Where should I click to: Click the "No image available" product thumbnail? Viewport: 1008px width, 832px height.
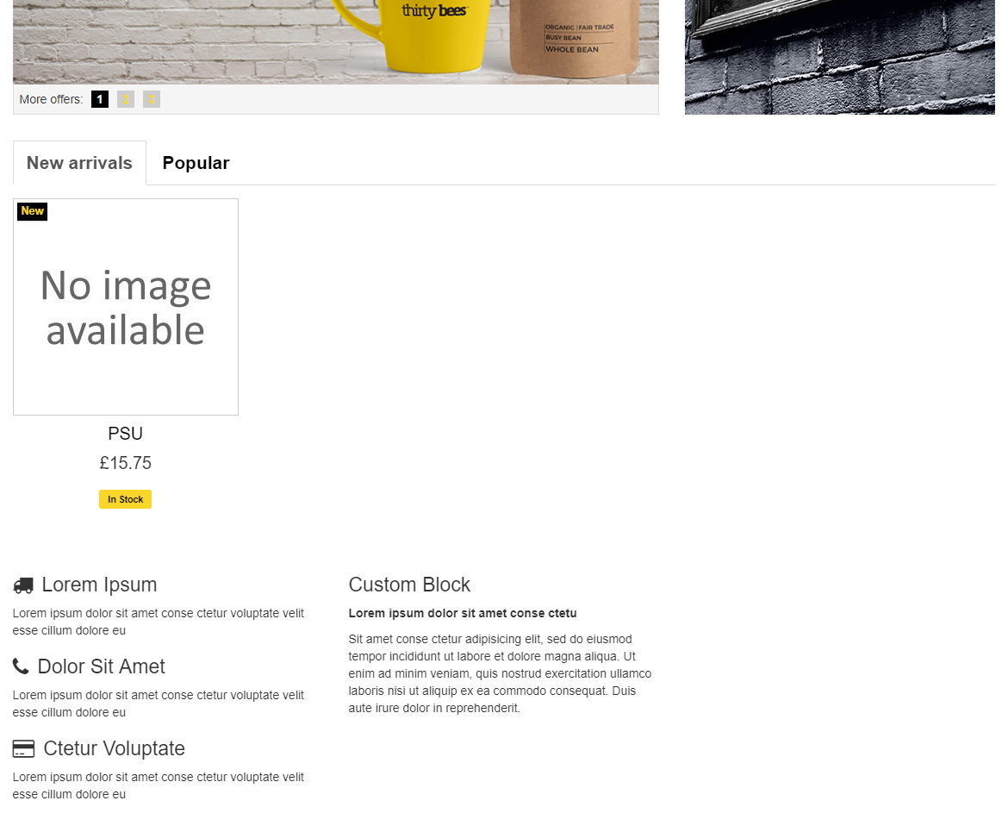[126, 307]
